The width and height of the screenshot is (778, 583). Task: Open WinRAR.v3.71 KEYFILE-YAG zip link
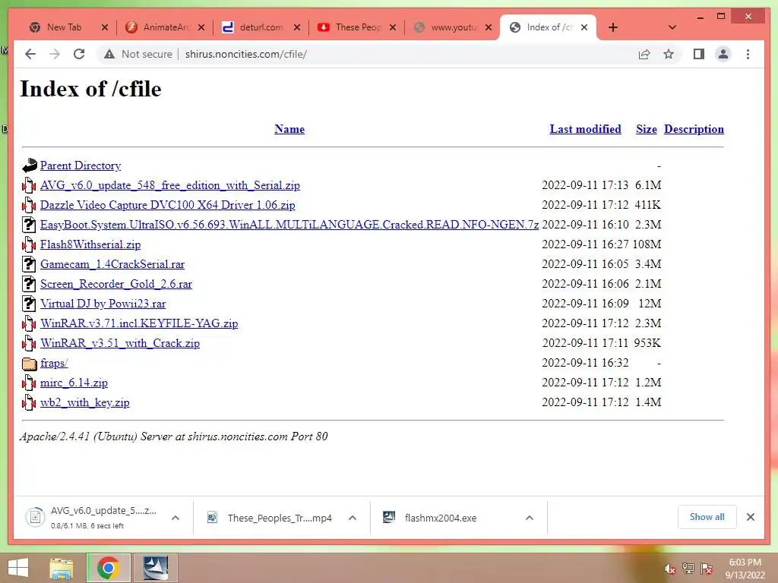tap(139, 323)
